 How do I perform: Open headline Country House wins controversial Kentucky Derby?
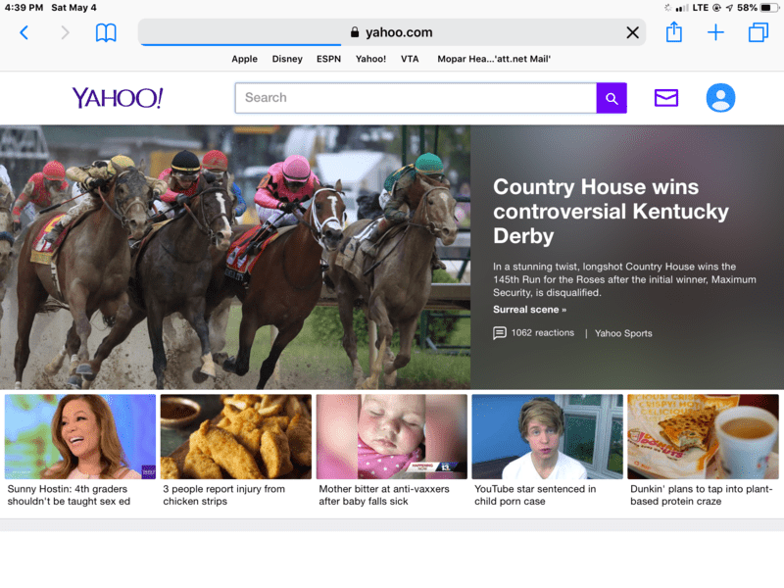click(611, 211)
